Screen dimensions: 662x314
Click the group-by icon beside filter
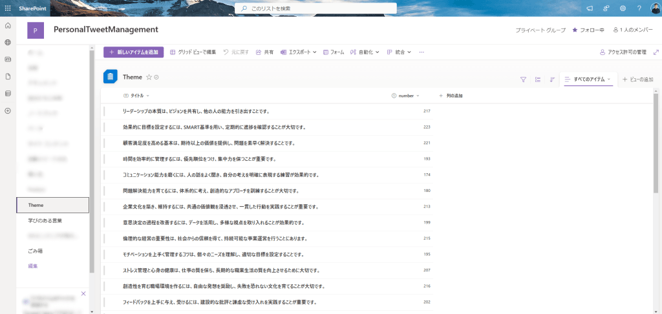coord(538,79)
